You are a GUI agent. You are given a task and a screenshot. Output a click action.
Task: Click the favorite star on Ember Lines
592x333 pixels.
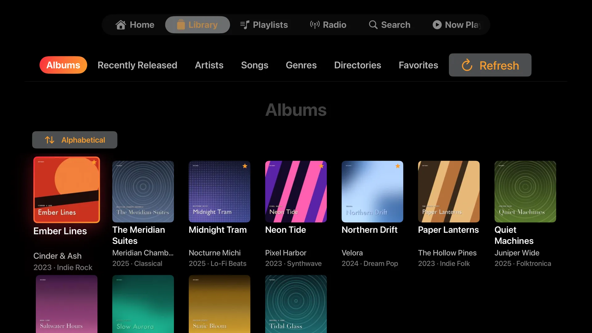[x=94, y=162]
